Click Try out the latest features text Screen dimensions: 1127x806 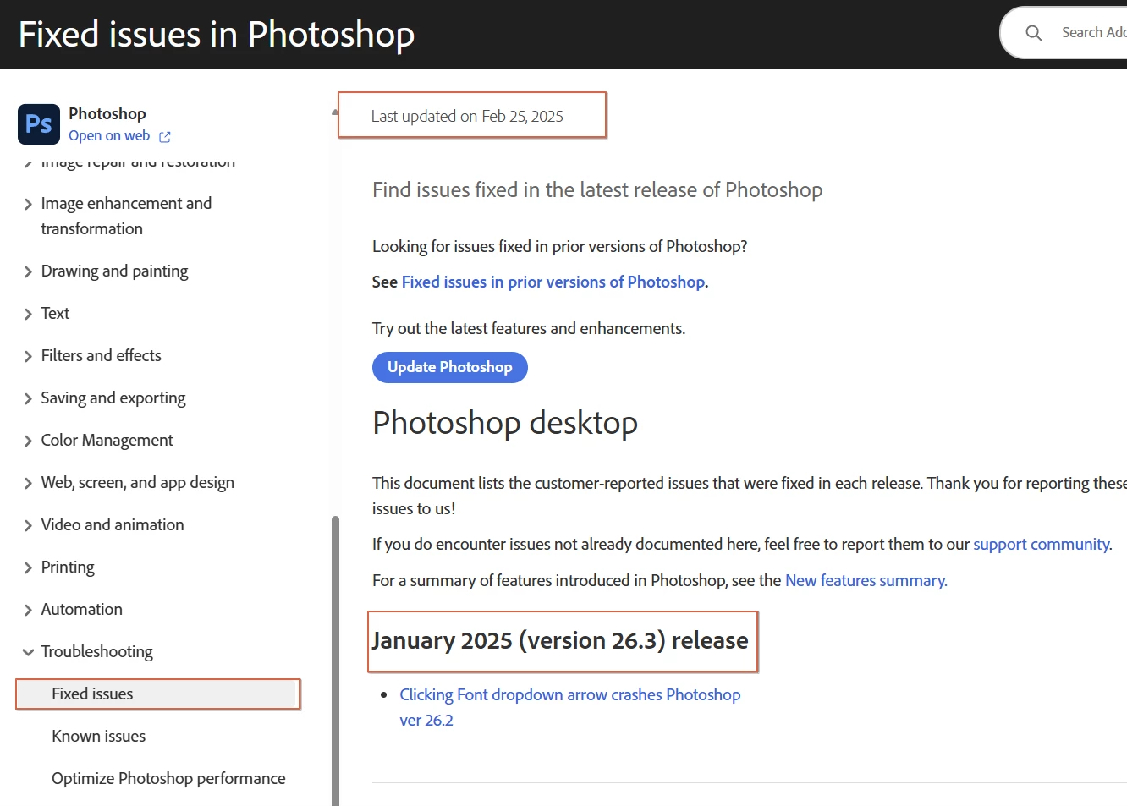coord(529,328)
